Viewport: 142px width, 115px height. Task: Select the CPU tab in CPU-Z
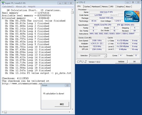pos(79,6)
